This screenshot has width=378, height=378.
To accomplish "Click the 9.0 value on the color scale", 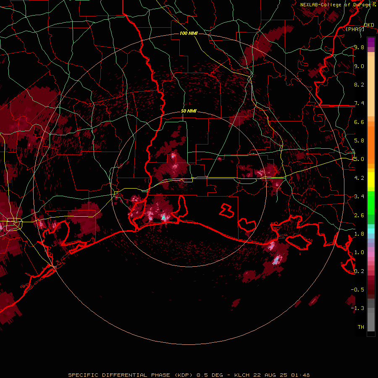I will click(359, 66).
